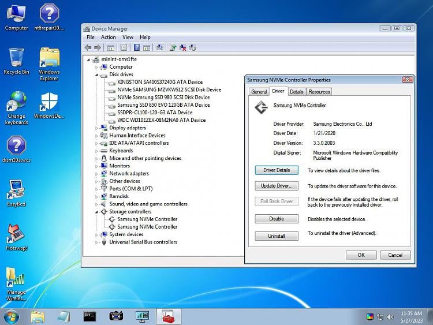
Task: Click the network tray icon
Action: [380, 317]
